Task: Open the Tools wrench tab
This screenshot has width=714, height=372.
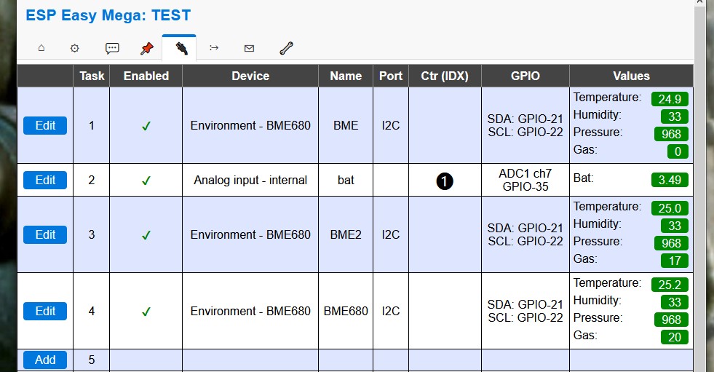Action: click(286, 48)
